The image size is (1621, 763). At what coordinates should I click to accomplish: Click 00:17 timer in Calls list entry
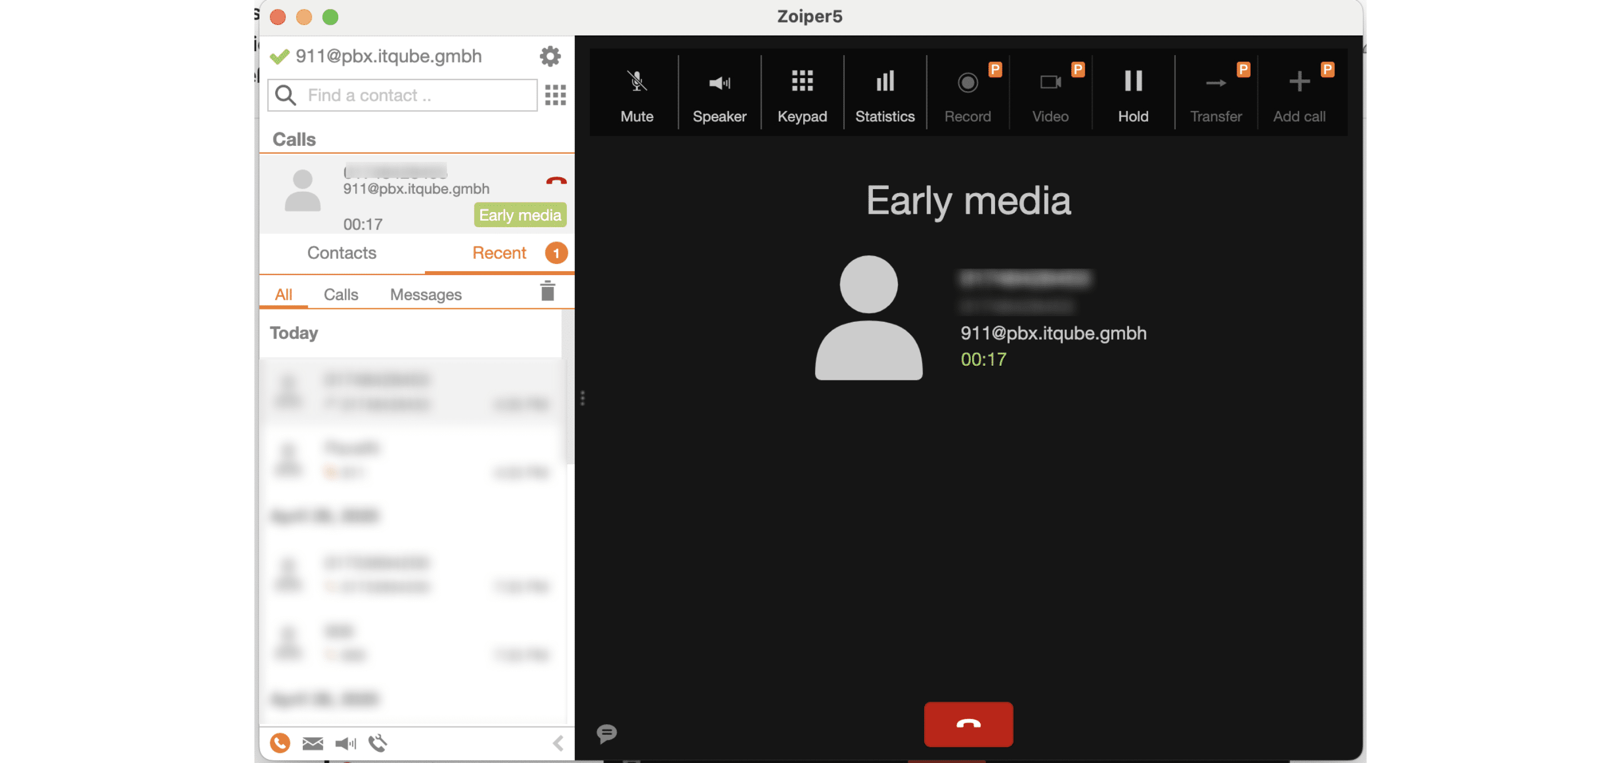point(362,225)
